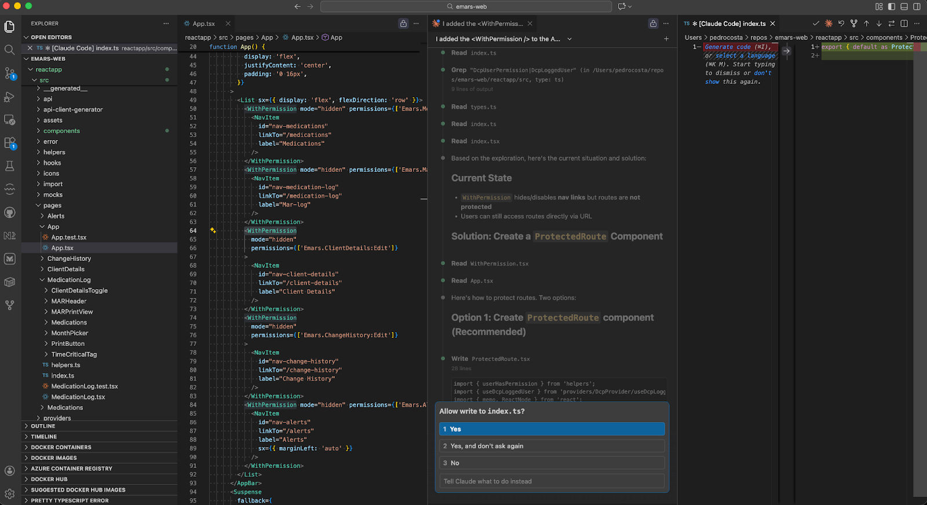Open the GitHub icon in activity bar
This screenshot has height=505, width=927.
tap(9, 212)
